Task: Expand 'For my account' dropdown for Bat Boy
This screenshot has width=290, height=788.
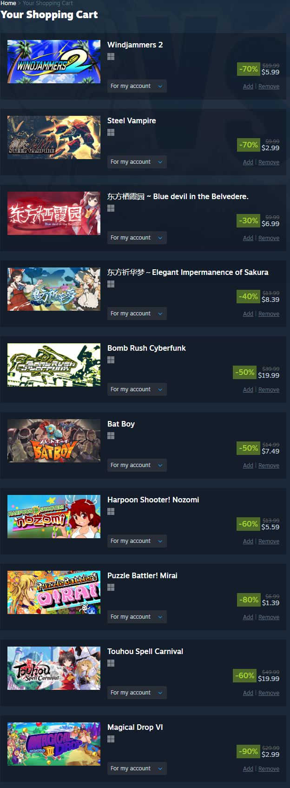Action: (x=137, y=465)
